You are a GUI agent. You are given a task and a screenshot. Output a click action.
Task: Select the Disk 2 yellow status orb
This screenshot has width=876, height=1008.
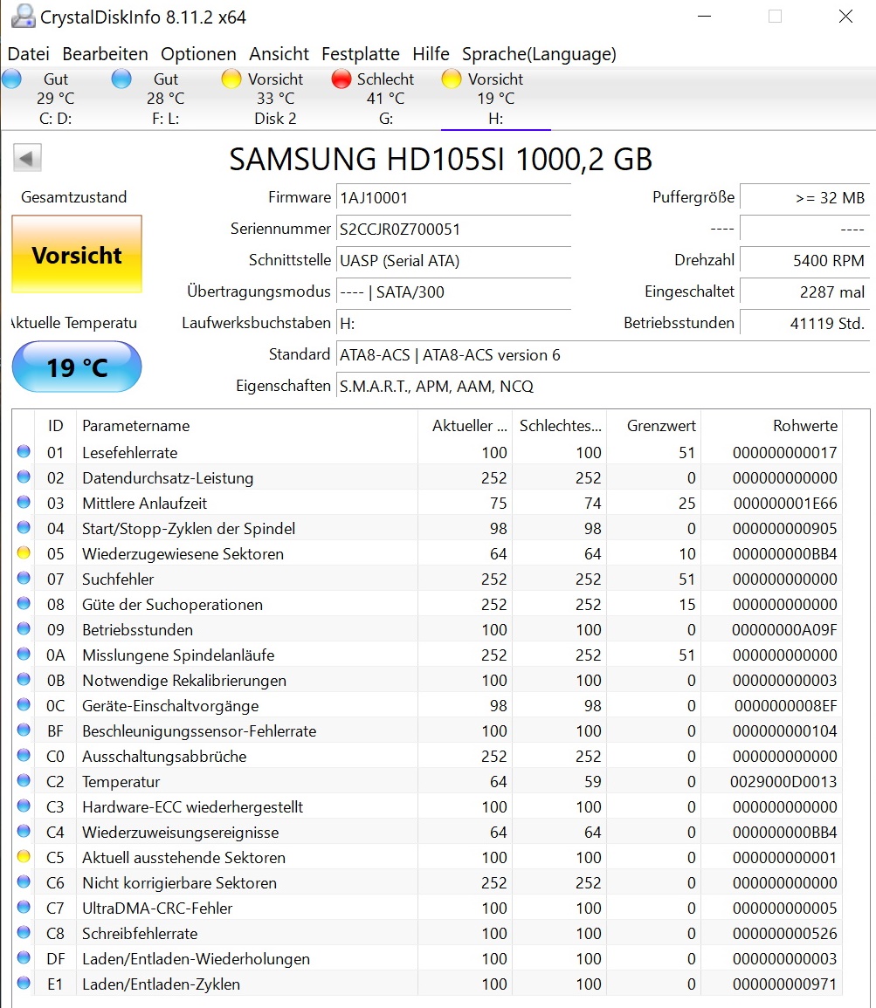tap(231, 79)
